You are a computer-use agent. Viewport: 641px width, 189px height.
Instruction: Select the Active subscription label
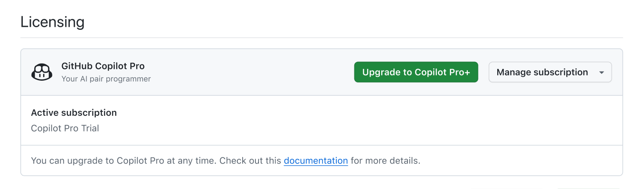(74, 113)
